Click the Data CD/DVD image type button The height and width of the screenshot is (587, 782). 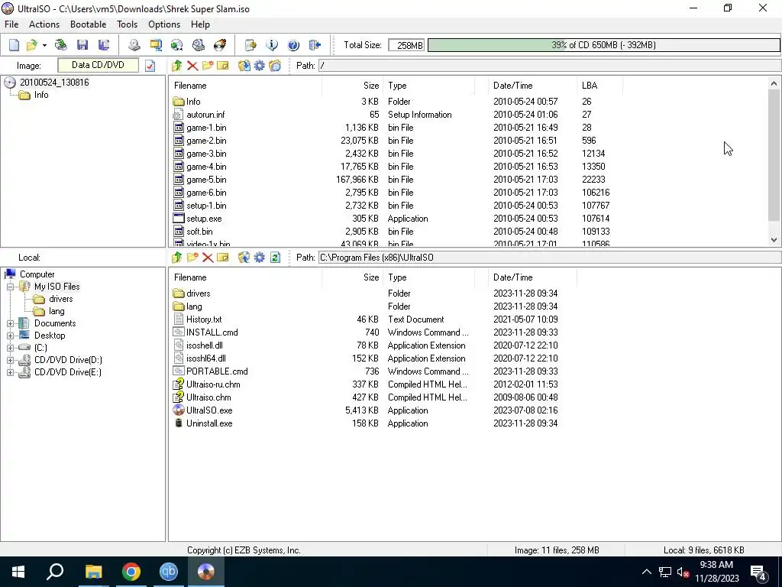(x=98, y=65)
